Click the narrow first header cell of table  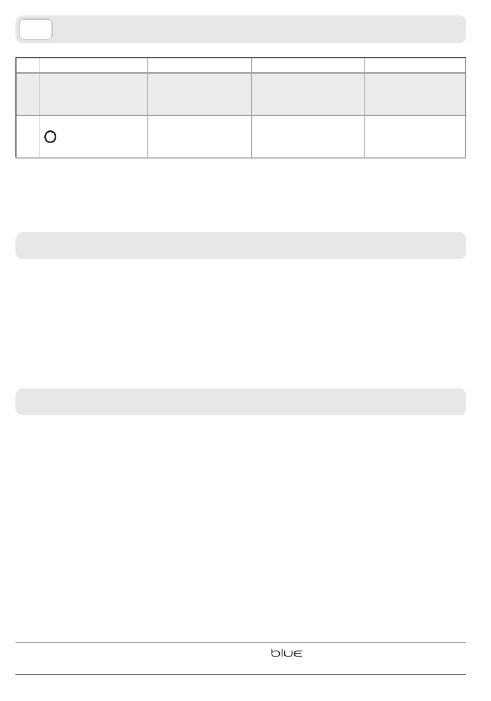(x=27, y=65)
